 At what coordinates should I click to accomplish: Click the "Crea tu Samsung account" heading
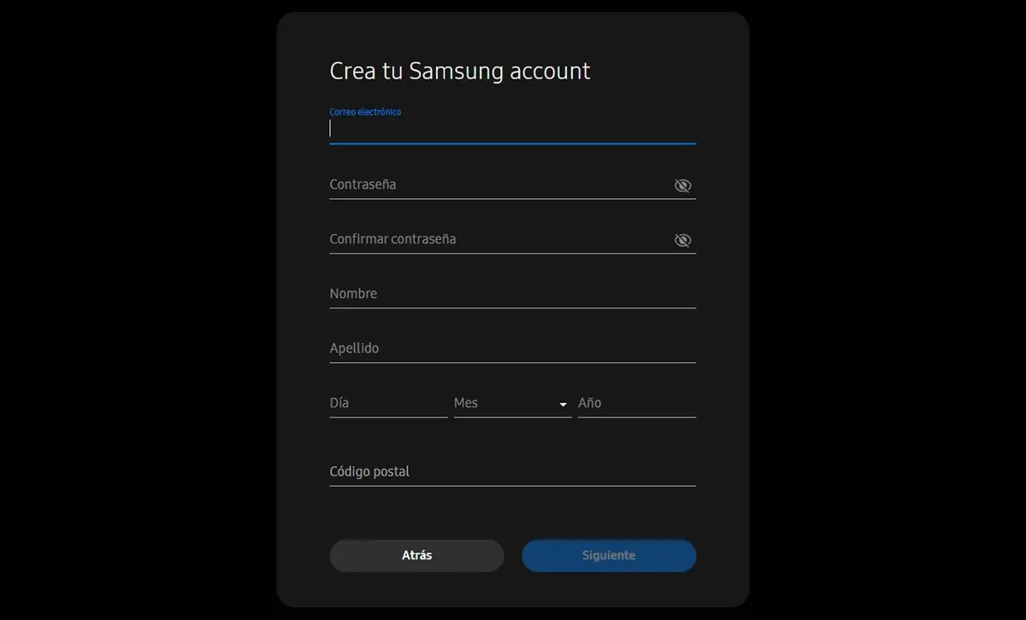[x=459, y=71]
